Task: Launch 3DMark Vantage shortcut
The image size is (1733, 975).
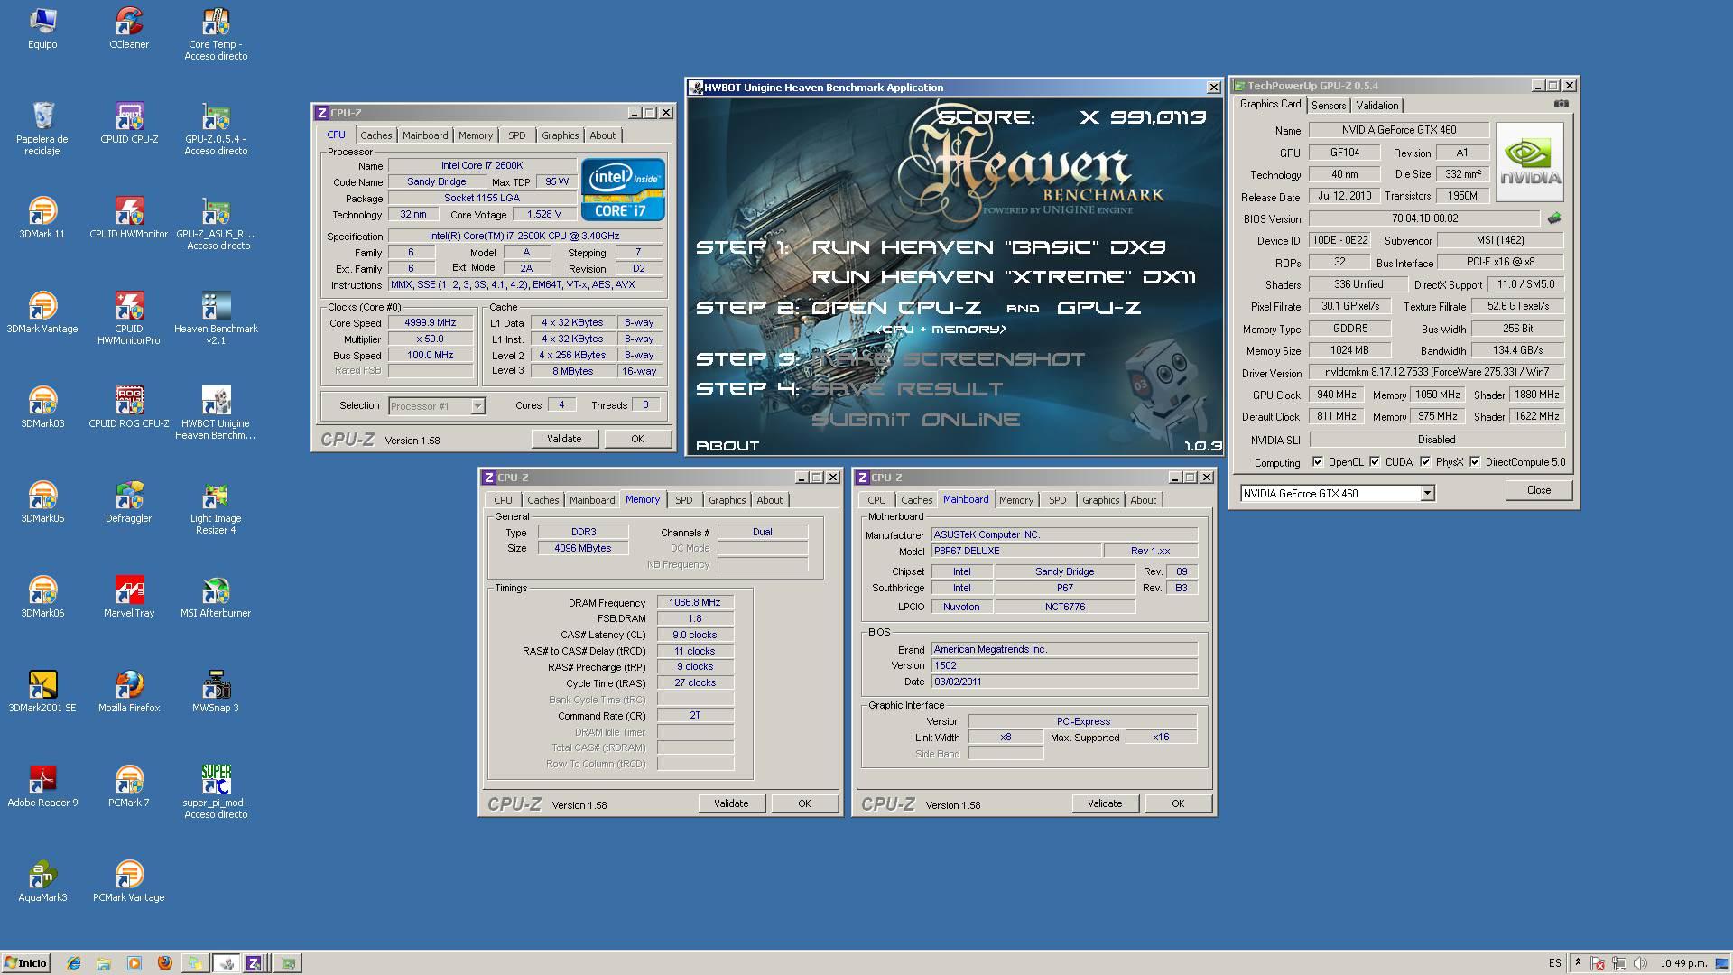Action: point(42,312)
